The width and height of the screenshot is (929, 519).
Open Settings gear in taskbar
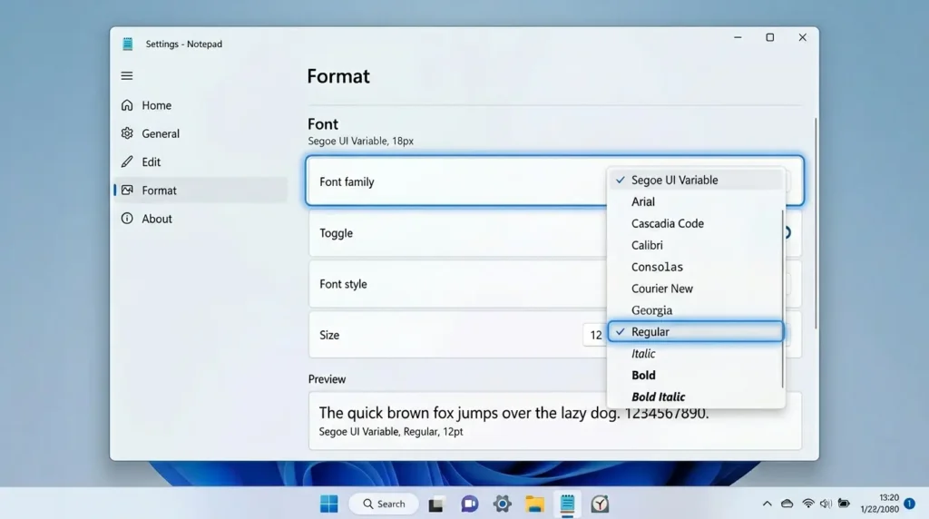click(x=502, y=504)
